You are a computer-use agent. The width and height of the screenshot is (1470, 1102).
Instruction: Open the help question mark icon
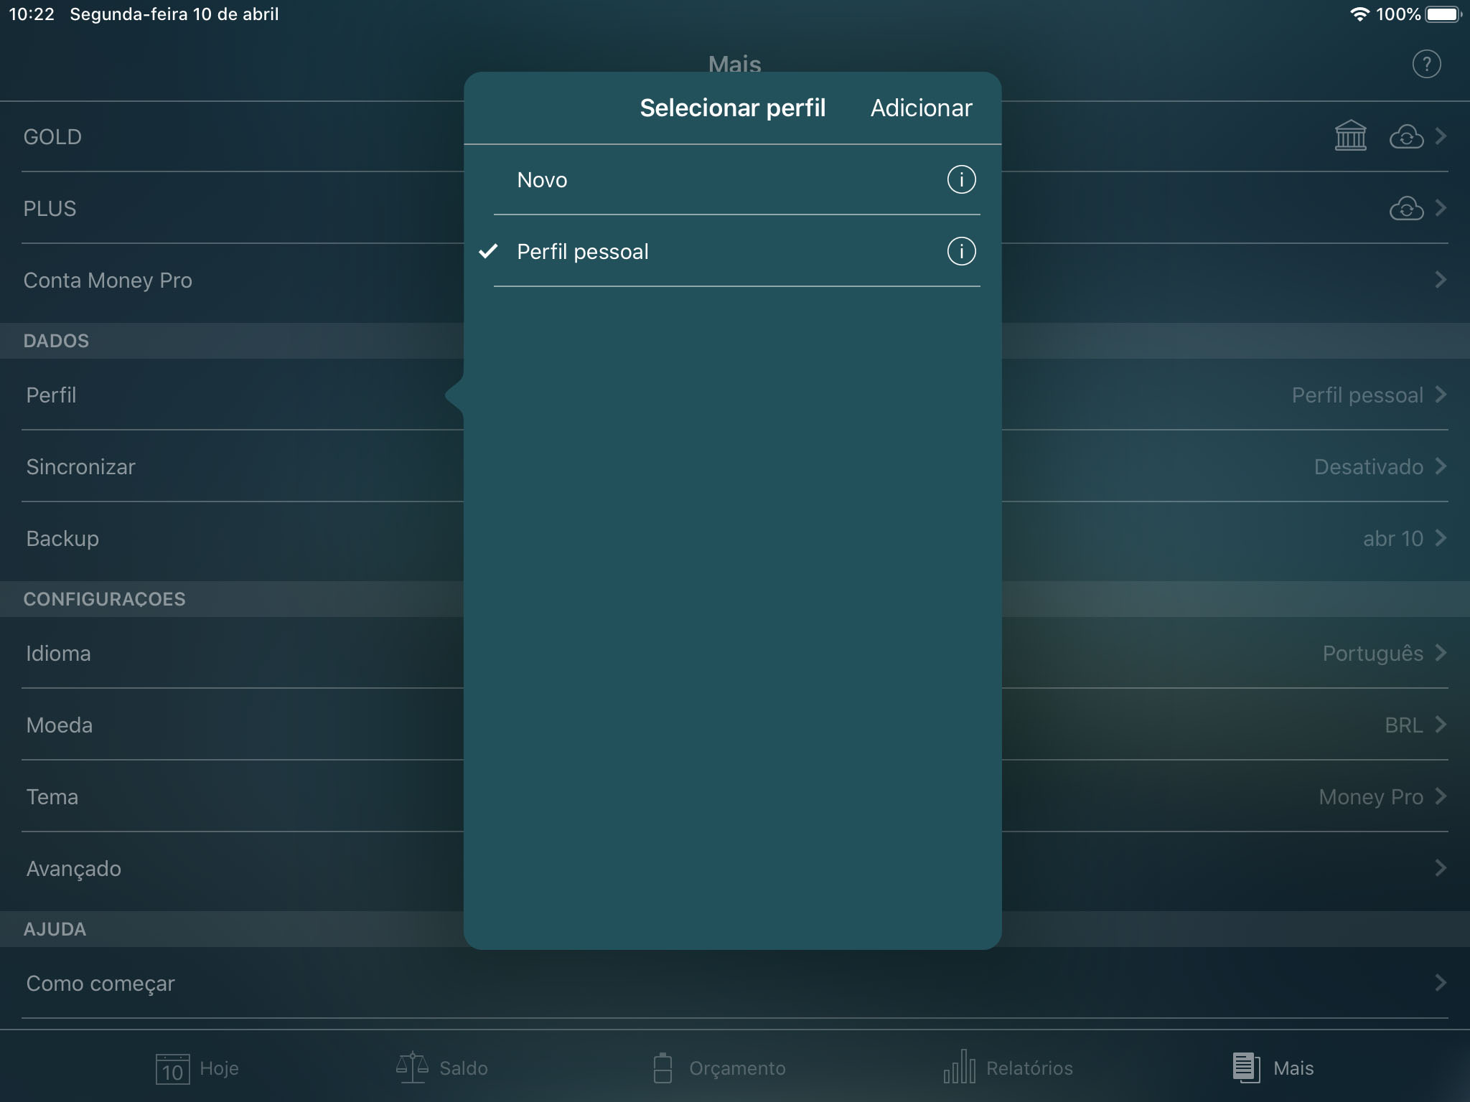coord(1426,65)
